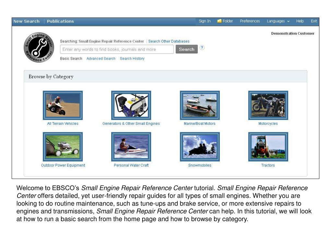Choose the Snowmobiles category image
Image resolution: width=332 pixels, height=249 pixels.
[x=200, y=147]
